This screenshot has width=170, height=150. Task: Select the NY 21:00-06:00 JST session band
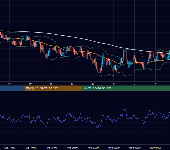[x=126, y=88]
